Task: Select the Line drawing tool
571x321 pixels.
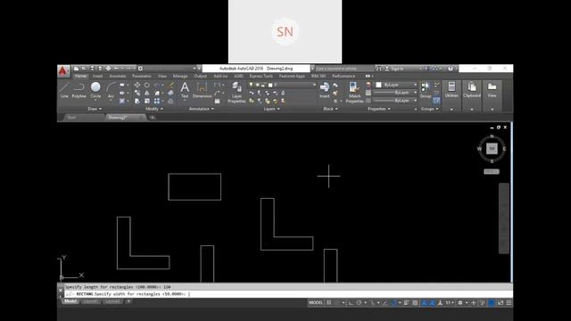Action: coord(64,90)
